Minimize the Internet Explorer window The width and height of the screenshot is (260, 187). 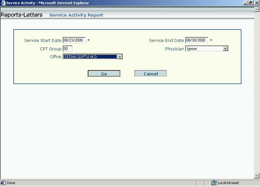coord(246,3)
